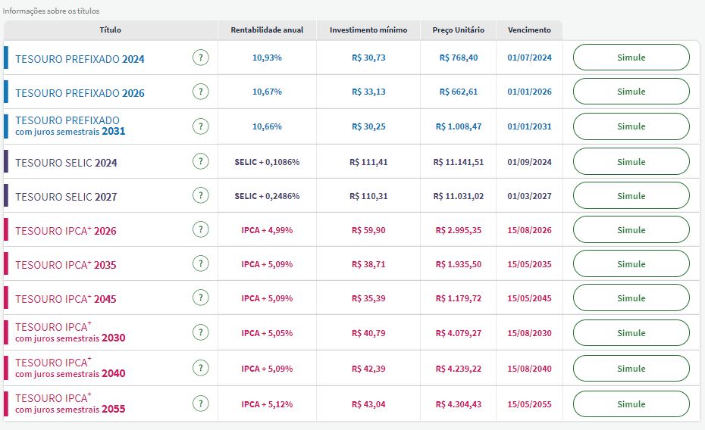Open help icon for Tesouro IPCA+ 2045
Viewport: 705px width, 430px height.
(x=201, y=298)
